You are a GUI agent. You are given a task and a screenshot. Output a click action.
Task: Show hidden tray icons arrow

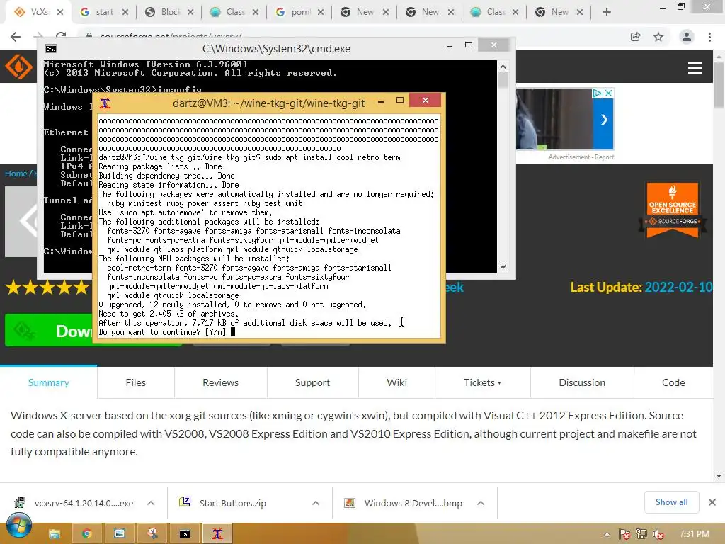pos(607,535)
